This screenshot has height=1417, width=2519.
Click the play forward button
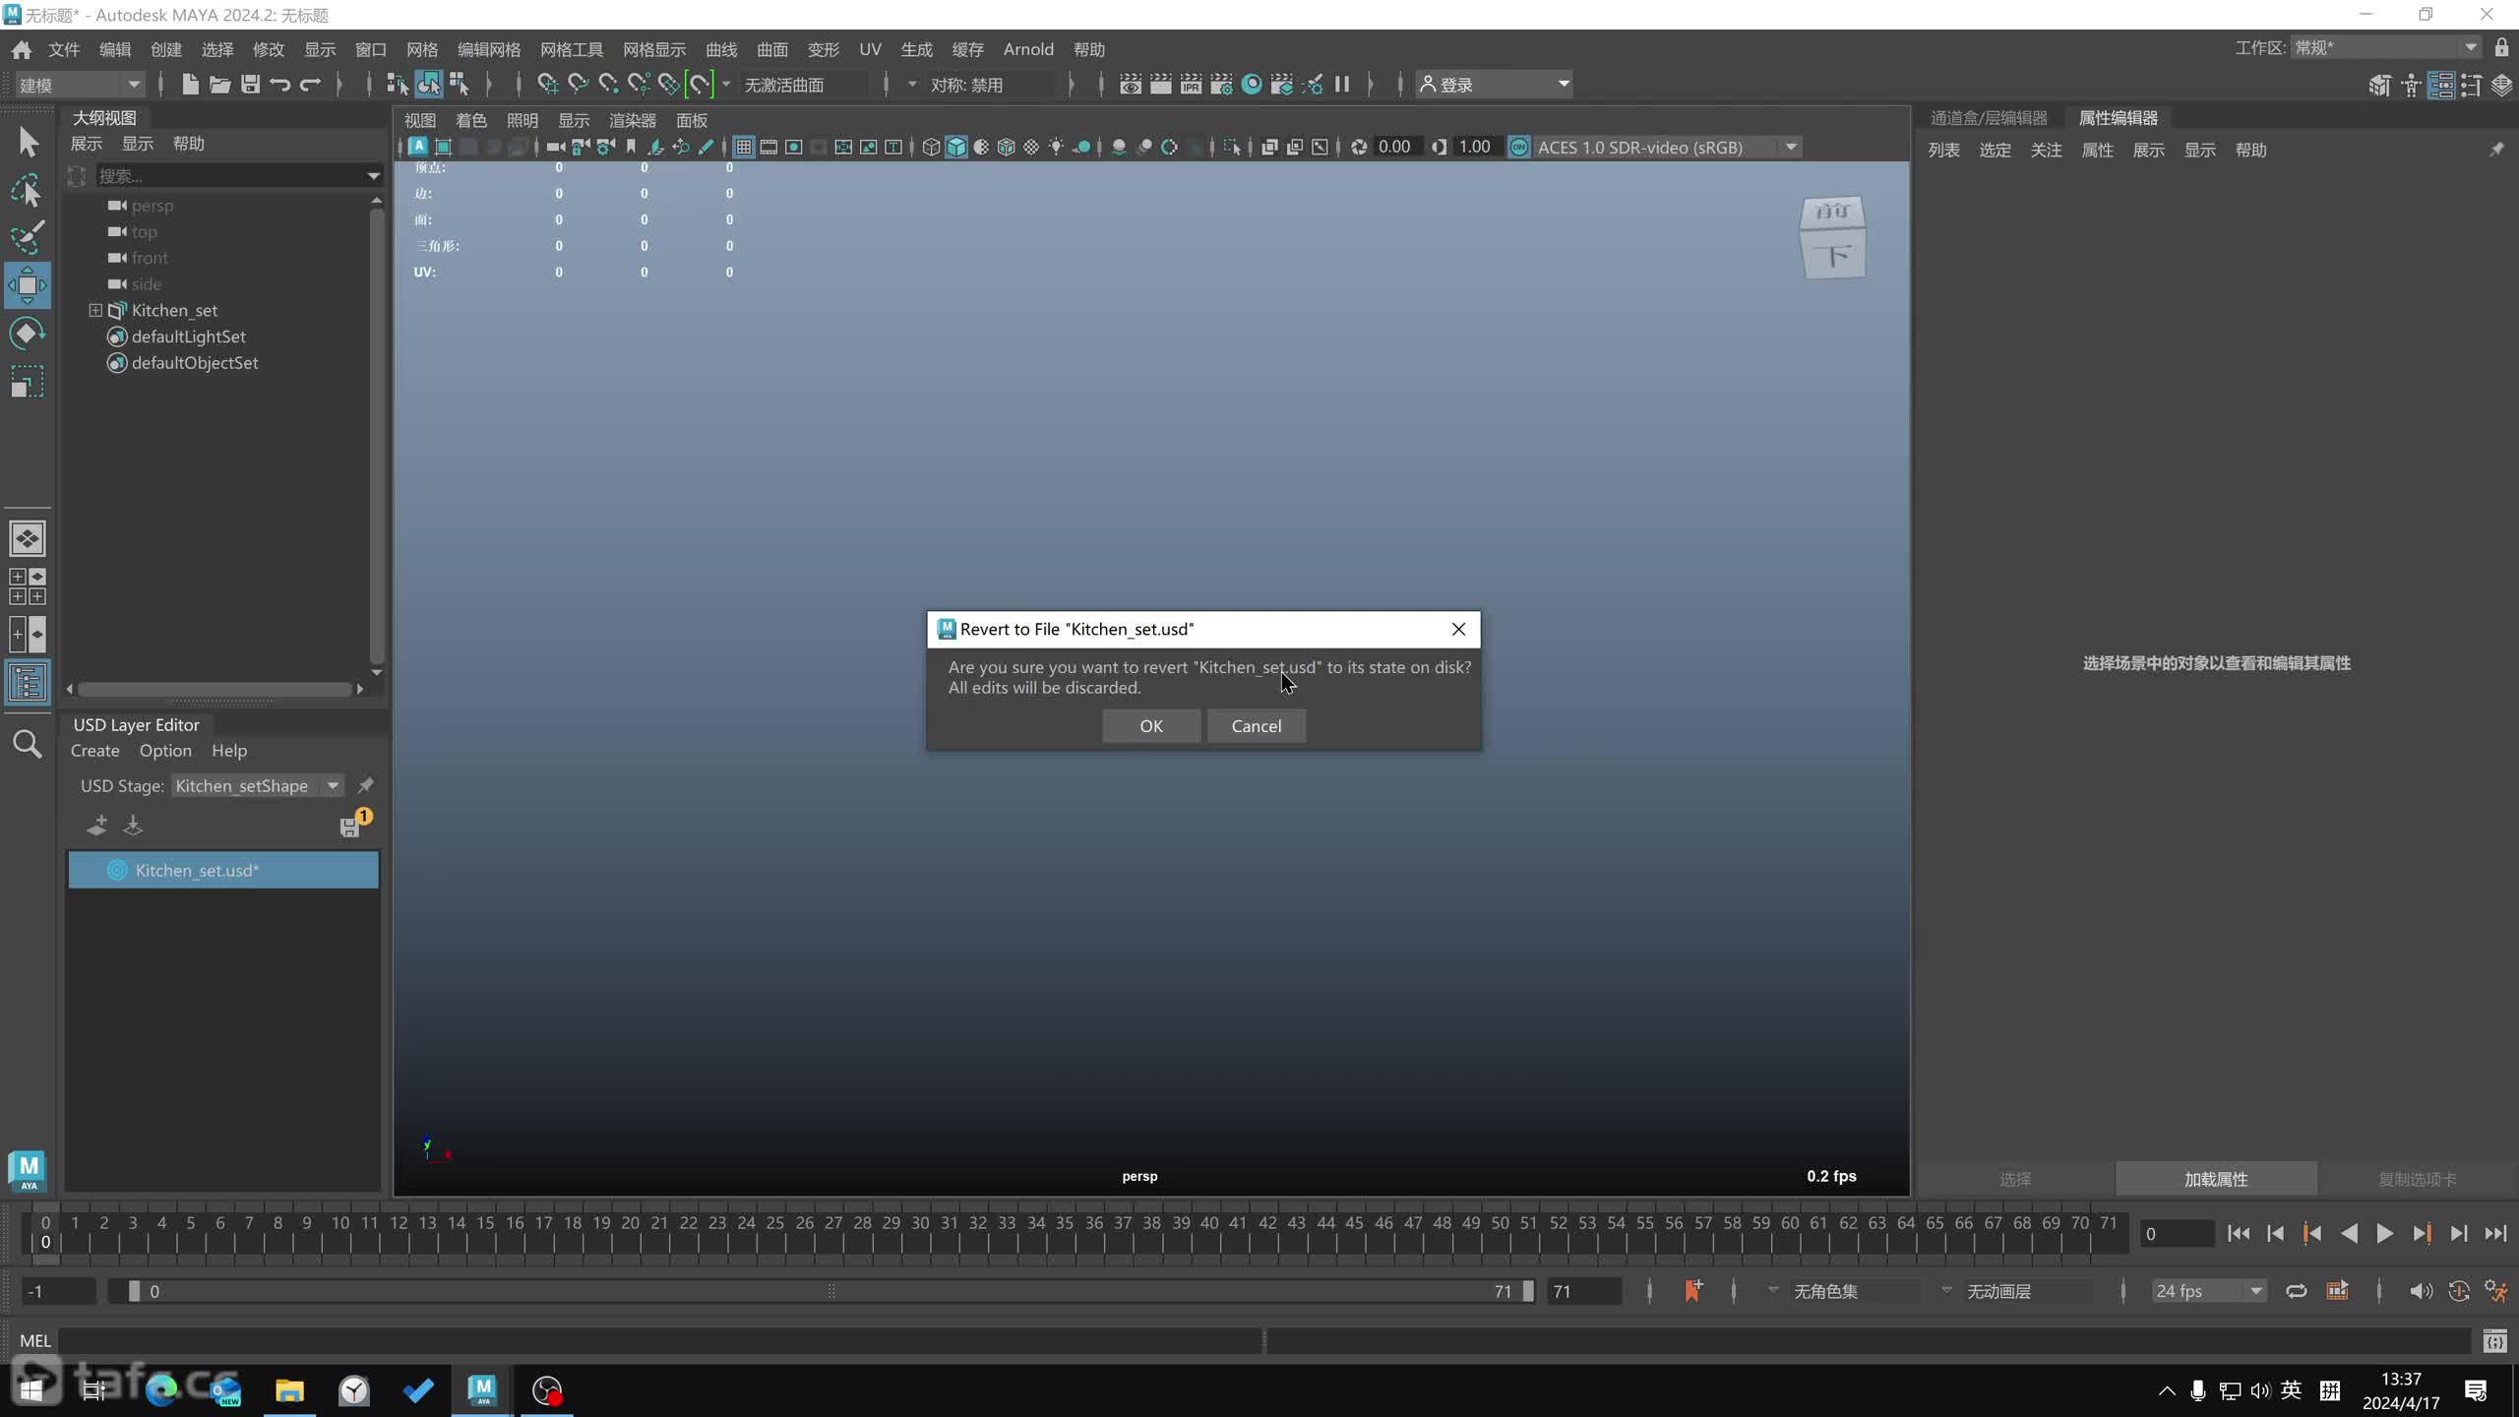pyautogui.click(x=2385, y=1234)
